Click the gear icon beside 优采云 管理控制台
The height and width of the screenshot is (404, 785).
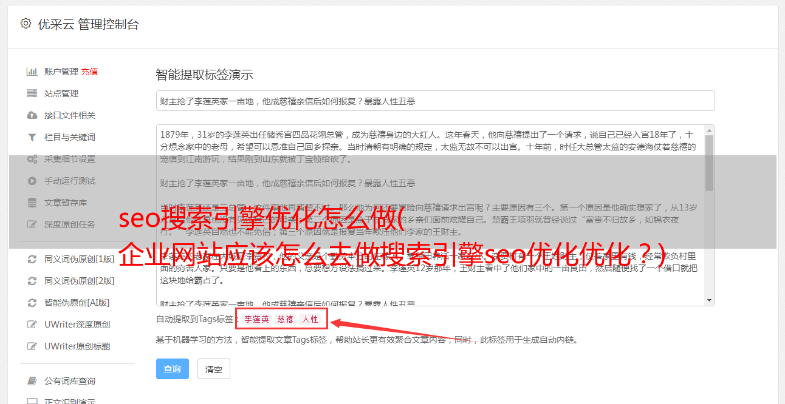pyautogui.click(x=26, y=24)
